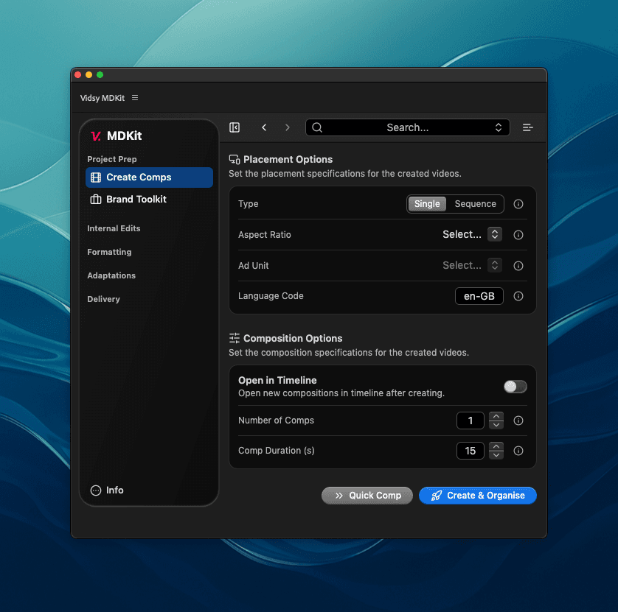Click the Placement Options section icon
The height and width of the screenshot is (612, 618).
(x=235, y=159)
